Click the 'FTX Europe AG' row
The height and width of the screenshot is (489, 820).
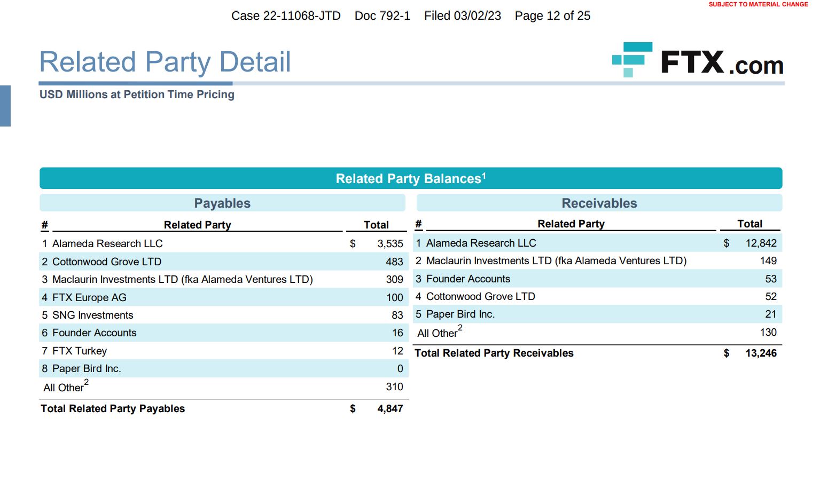[x=224, y=297]
